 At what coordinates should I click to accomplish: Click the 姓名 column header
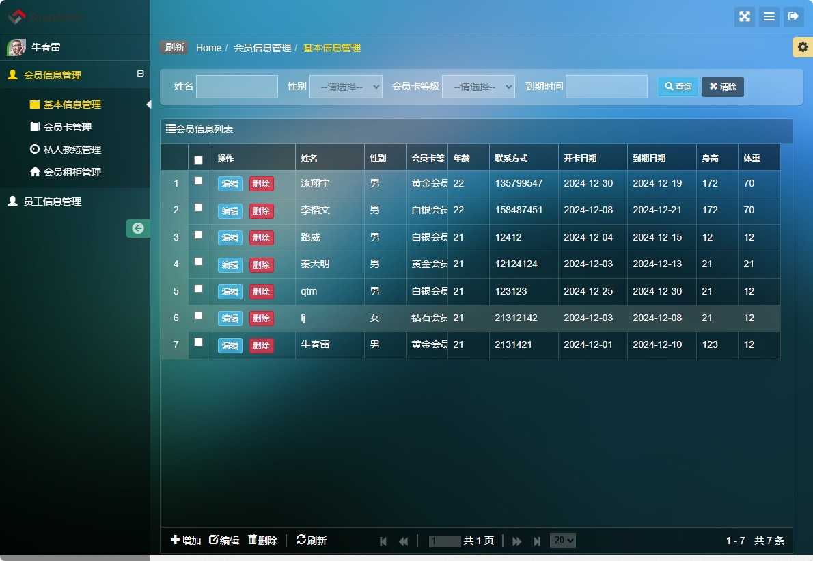coord(330,158)
